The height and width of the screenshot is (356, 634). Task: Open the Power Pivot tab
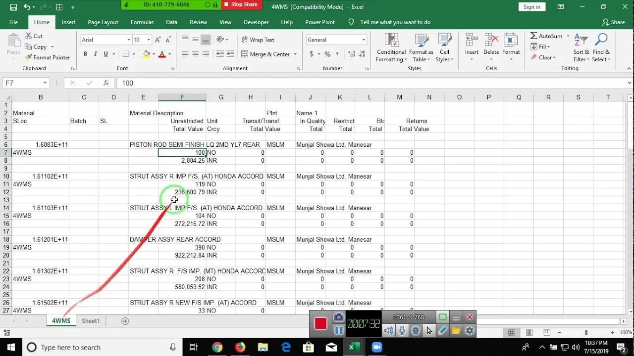[x=320, y=22]
